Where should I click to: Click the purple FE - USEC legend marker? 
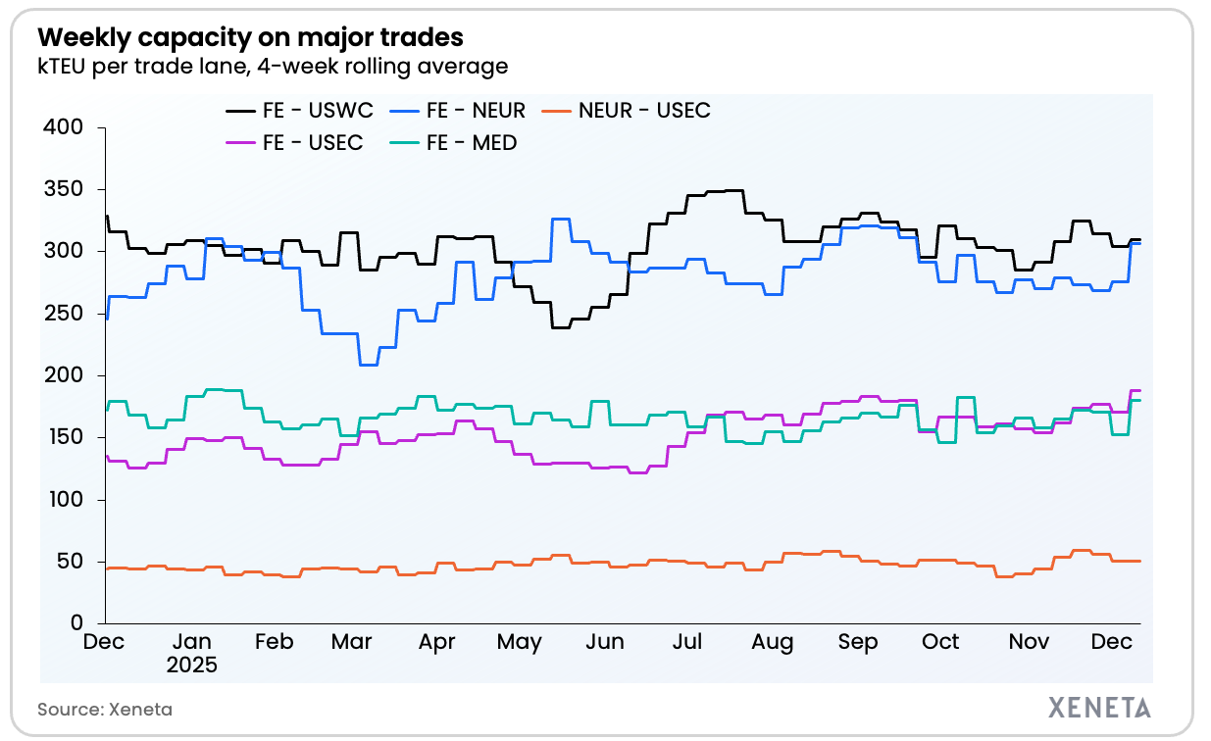pyautogui.click(x=240, y=143)
